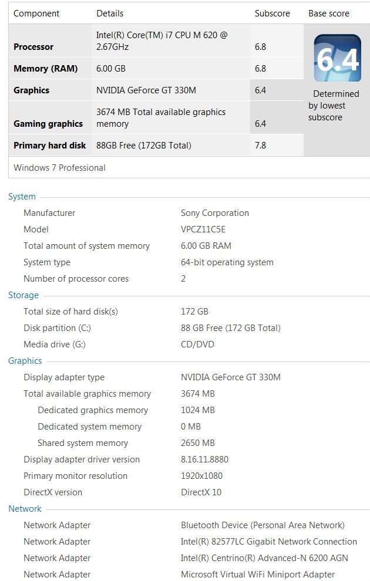The width and height of the screenshot is (370, 581).
Task: Click the Display adapter driver version value
Action: click(204, 459)
